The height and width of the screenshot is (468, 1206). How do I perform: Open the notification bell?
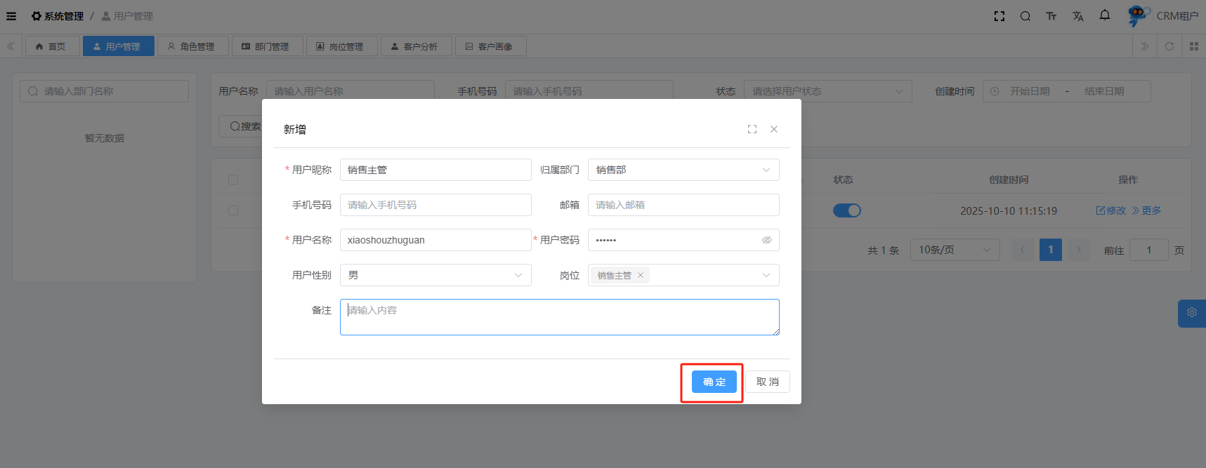[1105, 15]
